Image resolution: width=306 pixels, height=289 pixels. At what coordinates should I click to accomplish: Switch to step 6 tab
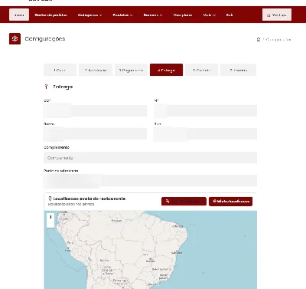pyautogui.click(x=238, y=70)
